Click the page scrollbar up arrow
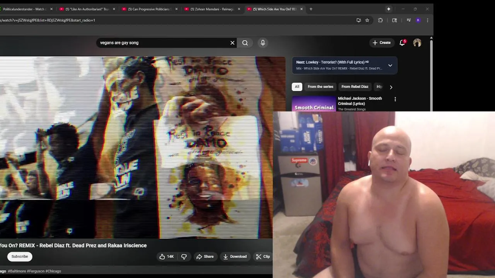Screen dimensions: 495x278 point(431,38)
